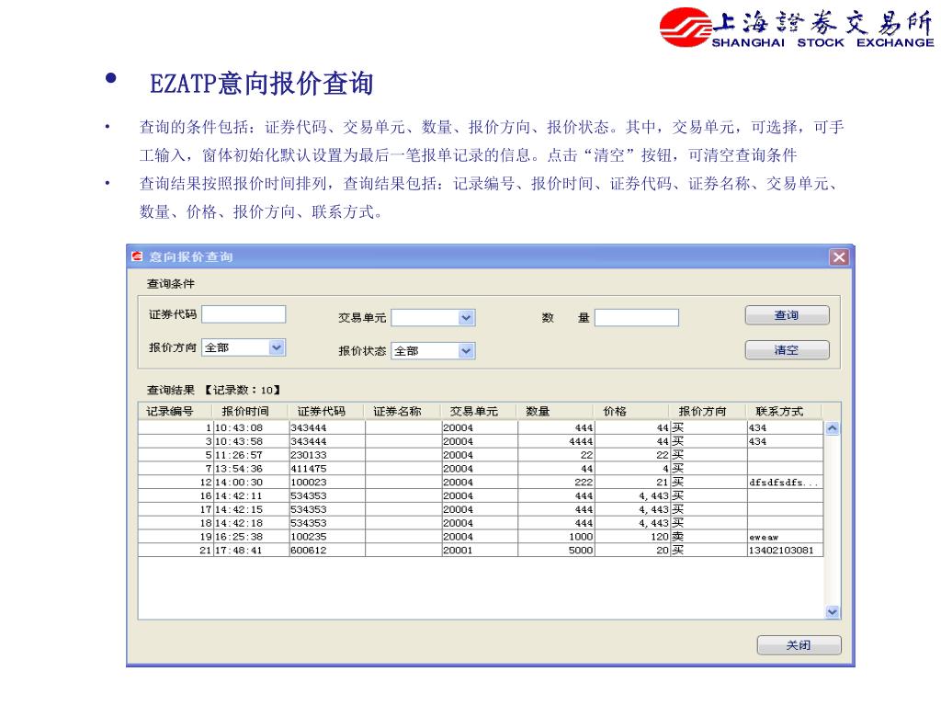Click the 联系方式 column header
Image resolution: width=941 pixels, height=706 pixels.
pos(785,411)
